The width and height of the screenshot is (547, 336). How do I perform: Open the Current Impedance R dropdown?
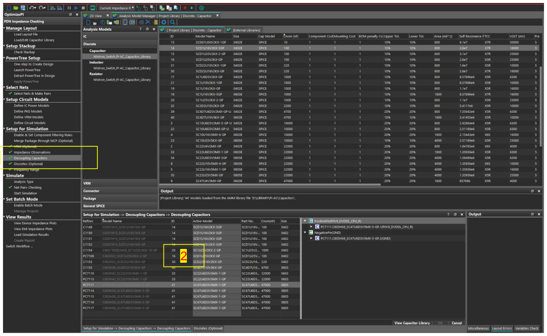click(x=117, y=8)
